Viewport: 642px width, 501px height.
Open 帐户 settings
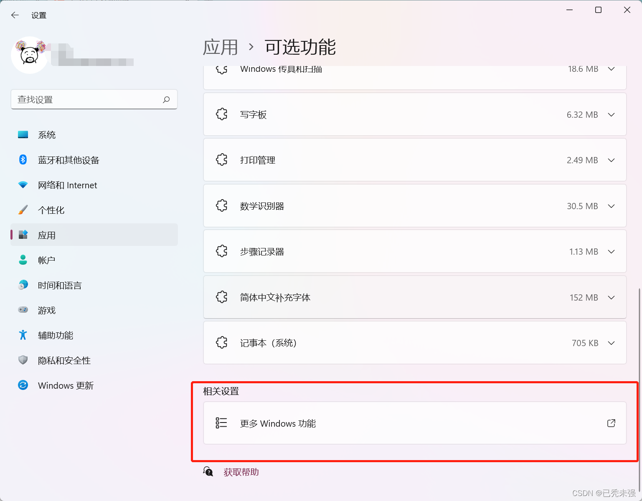(94, 260)
